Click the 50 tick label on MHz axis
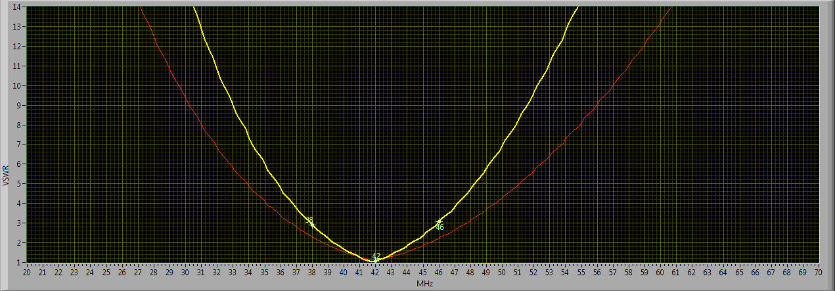The image size is (835, 291). pos(502,271)
